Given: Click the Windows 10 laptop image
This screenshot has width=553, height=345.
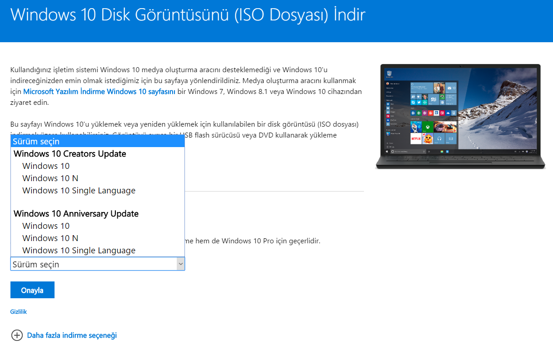Looking at the screenshot, I should click(460, 117).
